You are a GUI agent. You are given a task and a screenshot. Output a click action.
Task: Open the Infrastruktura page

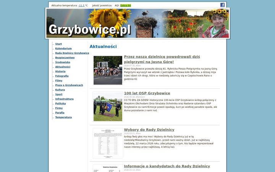tap(65, 99)
